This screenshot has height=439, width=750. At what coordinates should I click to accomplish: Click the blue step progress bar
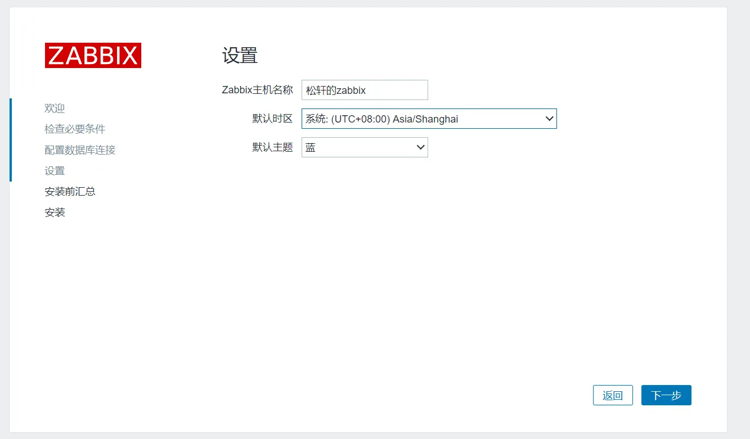(11, 139)
